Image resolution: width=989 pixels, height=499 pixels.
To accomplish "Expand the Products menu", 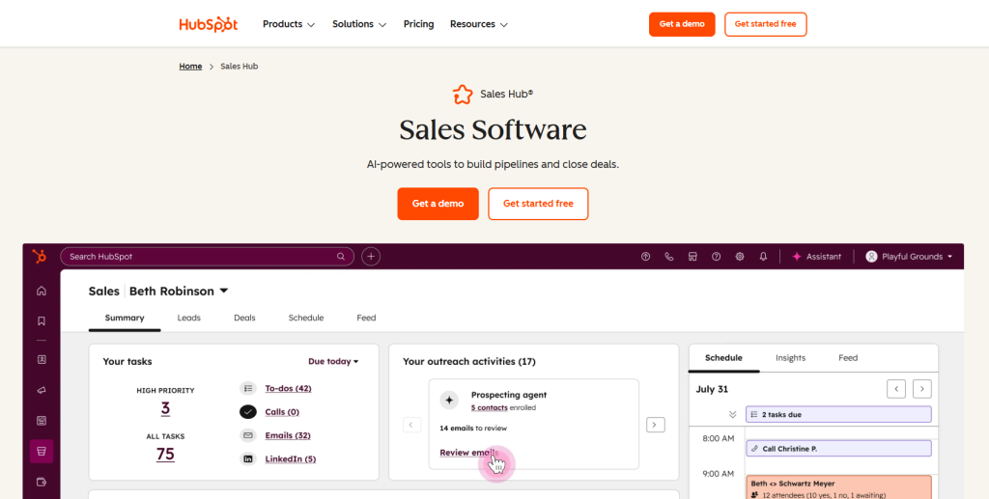I will pyautogui.click(x=288, y=24).
